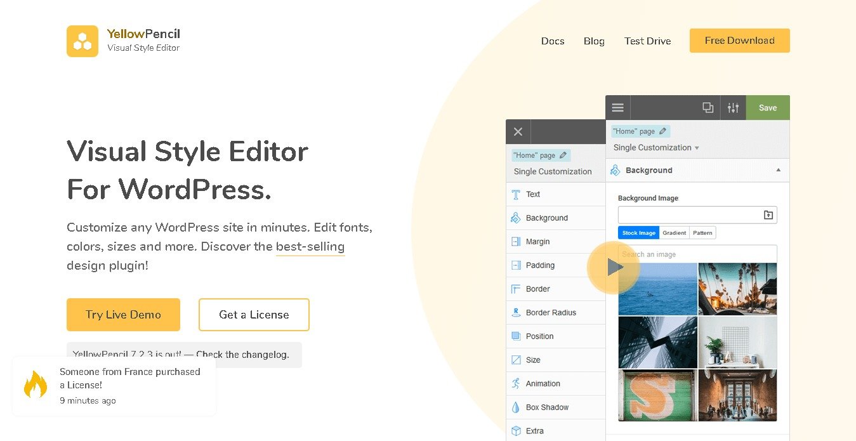Select the Border Radius property icon
The image size is (856, 441).
point(515,313)
